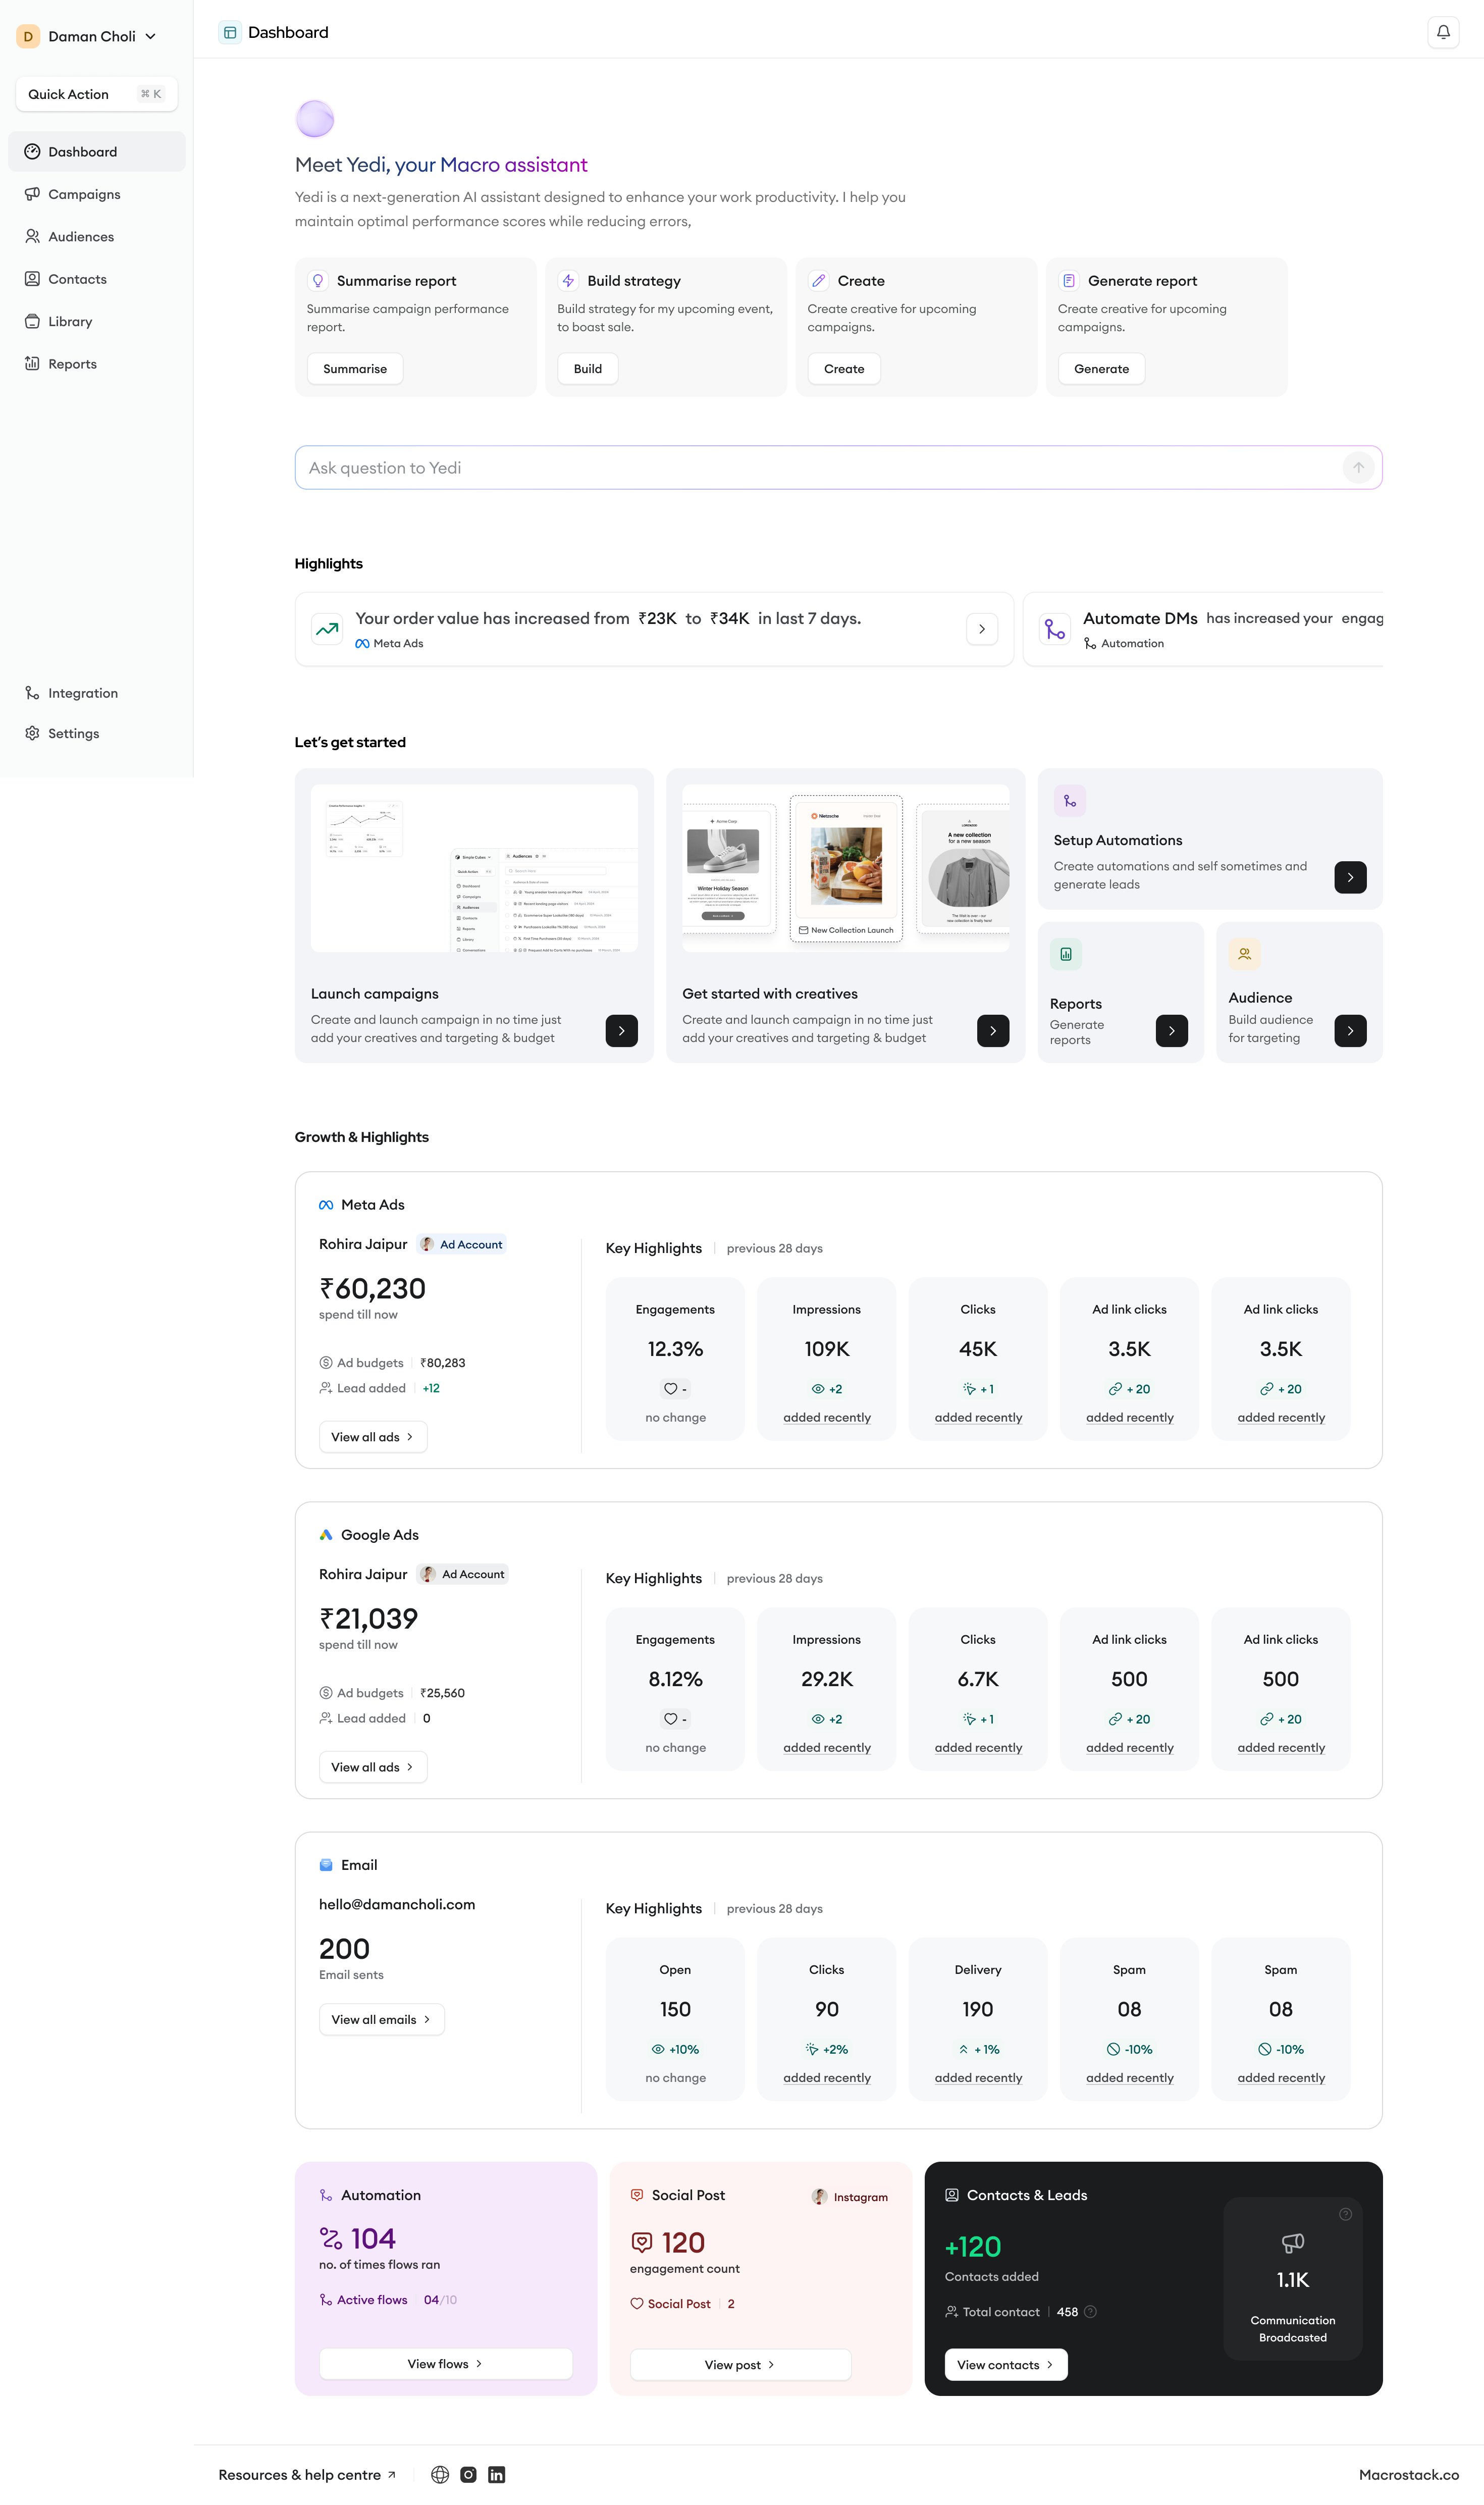Click the Automate DMs highlight icon

click(1055, 629)
